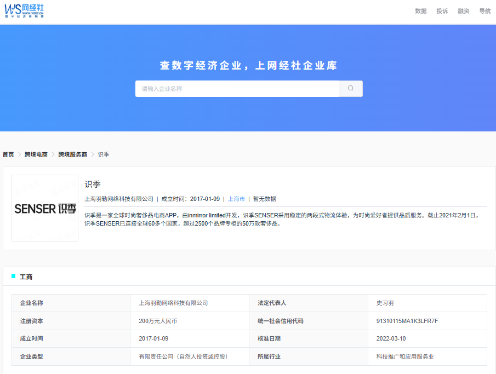Click the 网经社 logo
Image resolution: width=496 pixels, height=374 pixels.
(24, 11)
